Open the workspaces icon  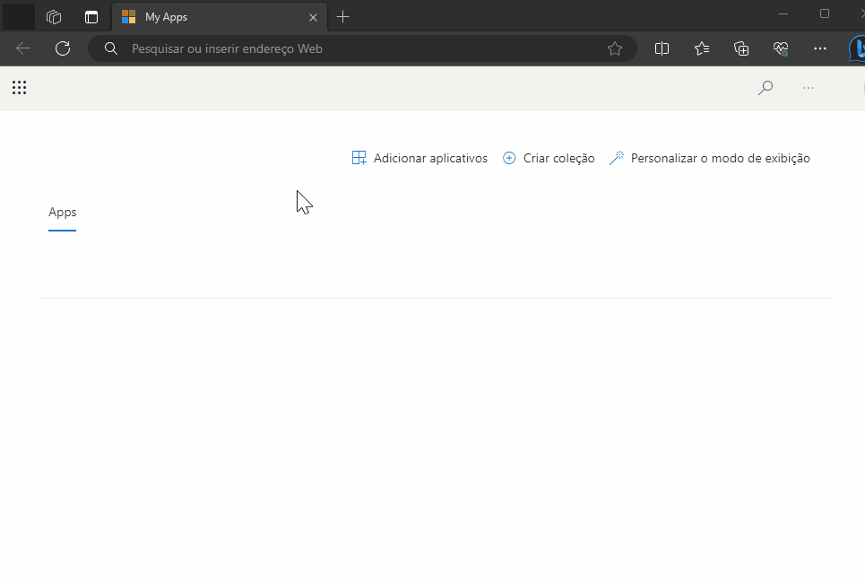pyautogui.click(x=54, y=17)
